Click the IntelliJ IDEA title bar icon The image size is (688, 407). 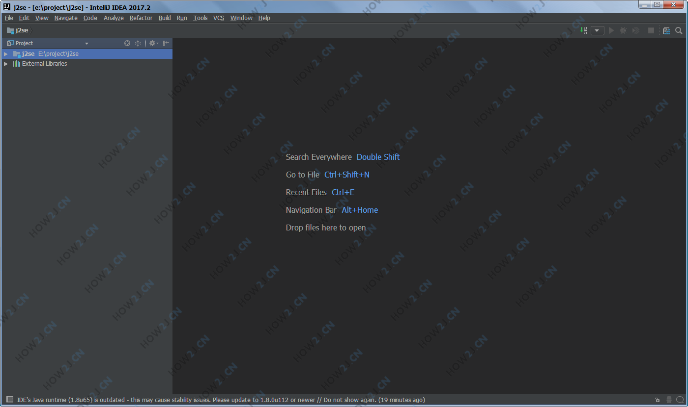[7, 6]
